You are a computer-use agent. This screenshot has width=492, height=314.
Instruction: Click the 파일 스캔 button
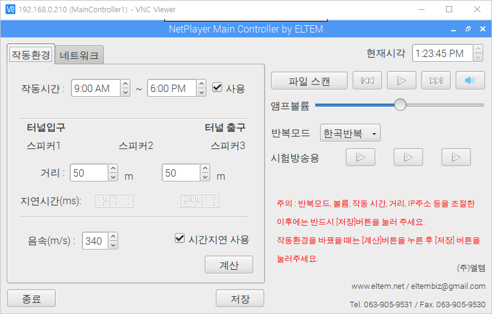(x=309, y=80)
